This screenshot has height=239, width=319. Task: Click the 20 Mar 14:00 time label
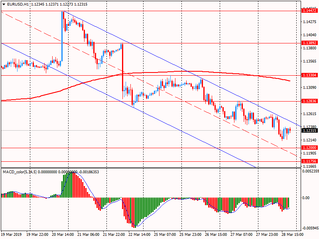coord(63,235)
